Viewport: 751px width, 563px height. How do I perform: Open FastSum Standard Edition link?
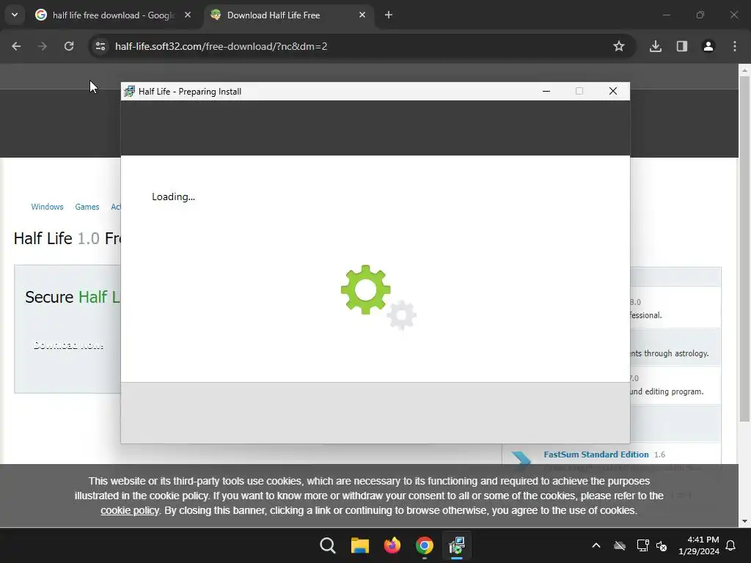(x=596, y=455)
